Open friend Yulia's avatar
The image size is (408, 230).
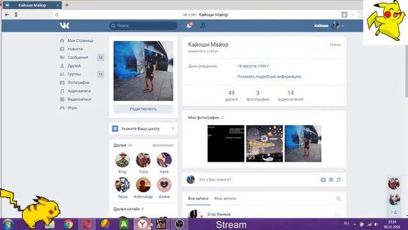[143, 160]
